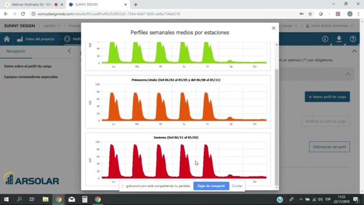364x205 pixels.
Task: Click Dejar de compartir button
Action: pyautogui.click(x=211, y=186)
